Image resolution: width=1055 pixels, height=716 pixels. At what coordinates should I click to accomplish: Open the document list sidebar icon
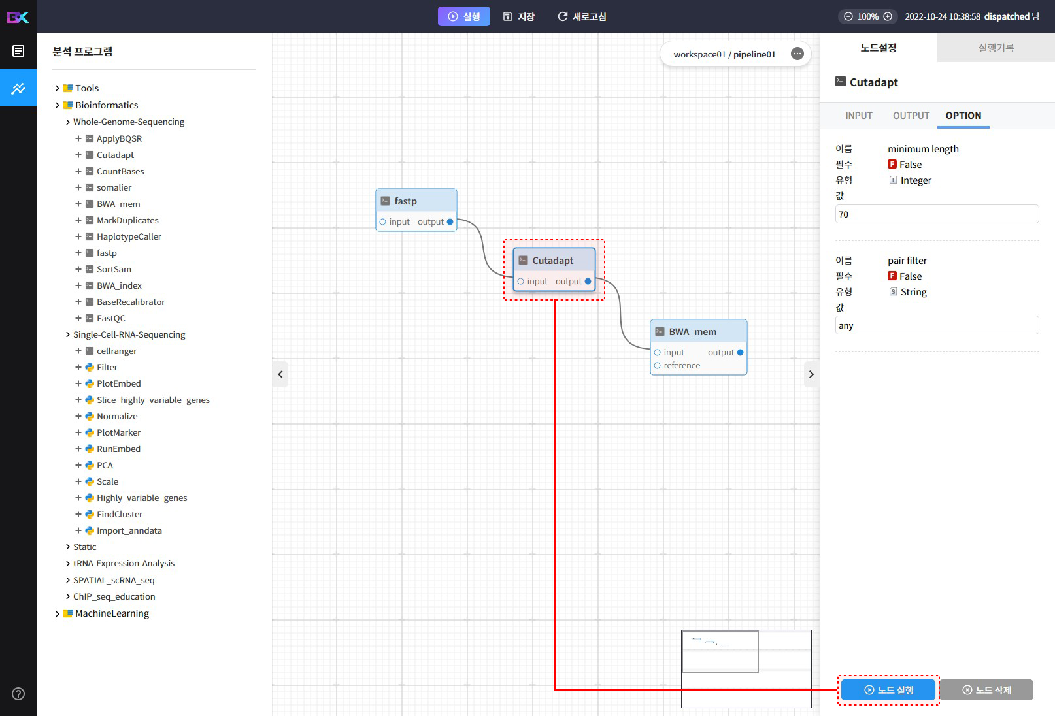click(x=18, y=51)
